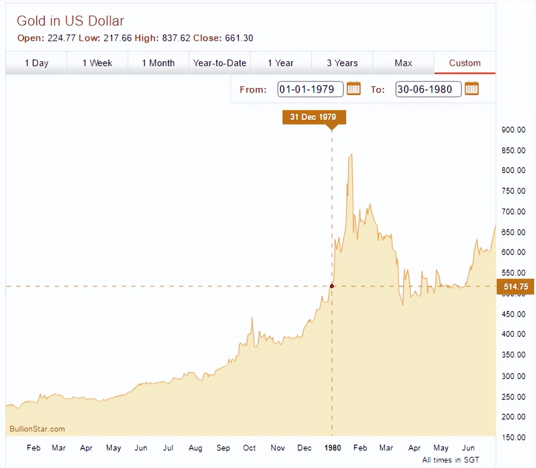Image resolution: width=536 pixels, height=468 pixels.
Task: Select the 1 Day range tab
Action: (36, 63)
